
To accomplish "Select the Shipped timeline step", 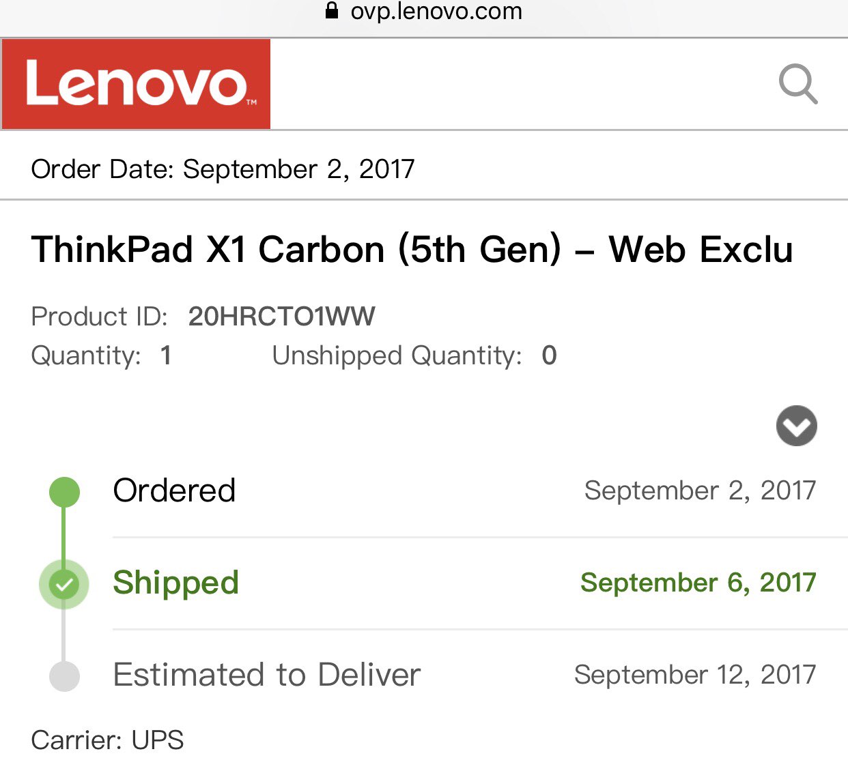I will 175,583.
